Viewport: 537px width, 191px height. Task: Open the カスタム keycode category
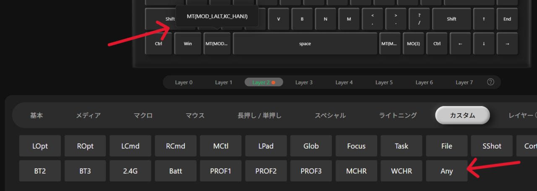(x=462, y=115)
